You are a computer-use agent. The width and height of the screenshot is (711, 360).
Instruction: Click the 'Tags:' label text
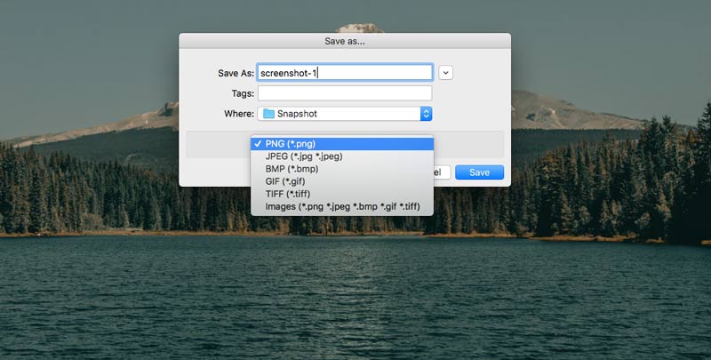(242, 93)
